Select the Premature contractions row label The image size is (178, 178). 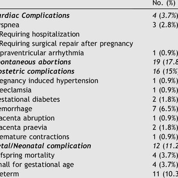(35, 137)
